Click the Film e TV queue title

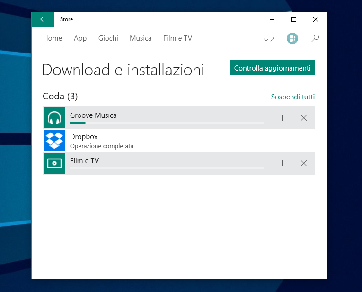tap(84, 161)
